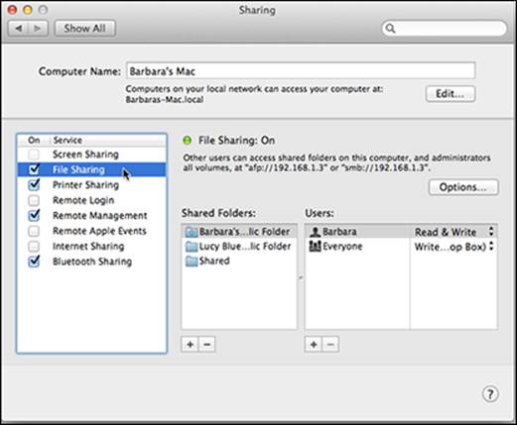
Task: Click in the Computer Name text field
Action: point(301,70)
